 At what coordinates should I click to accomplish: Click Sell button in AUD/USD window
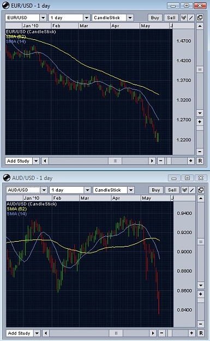(x=172, y=190)
